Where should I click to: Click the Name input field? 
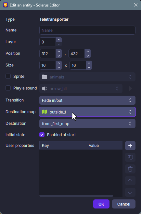(x=87, y=30)
